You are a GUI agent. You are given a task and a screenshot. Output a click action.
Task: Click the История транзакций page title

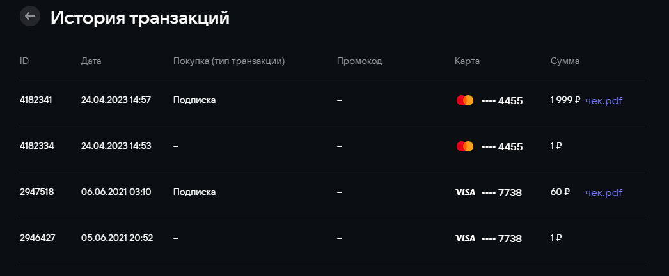(x=140, y=17)
